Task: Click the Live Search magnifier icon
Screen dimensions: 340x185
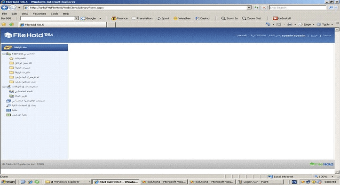Action: click(331, 8)
